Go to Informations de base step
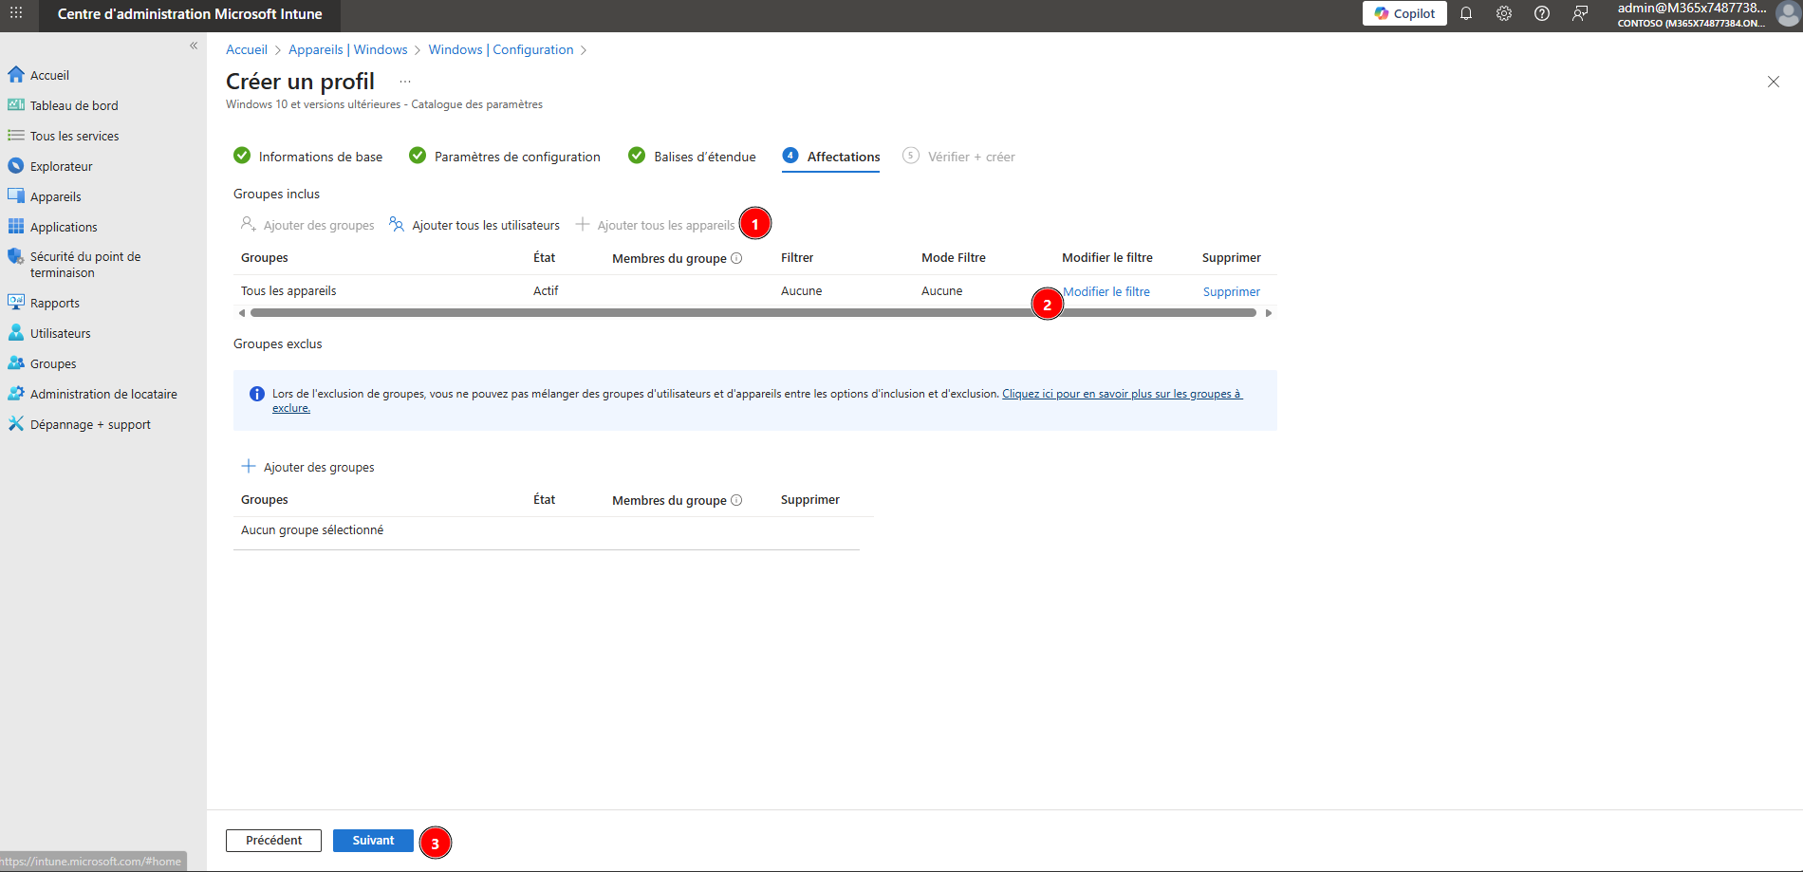The height and width of the screenshot is (872, 1803). click(x=308, y=157)
